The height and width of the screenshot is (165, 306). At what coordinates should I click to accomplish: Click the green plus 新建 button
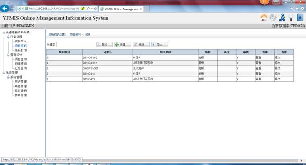point(123,45)
